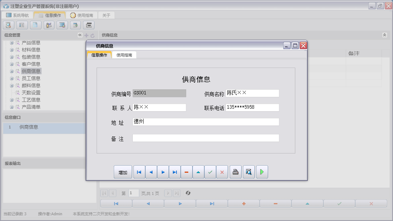Expand the 材料信息 tree node
Screen dimensions: 393x221
(x=12, y=50)
